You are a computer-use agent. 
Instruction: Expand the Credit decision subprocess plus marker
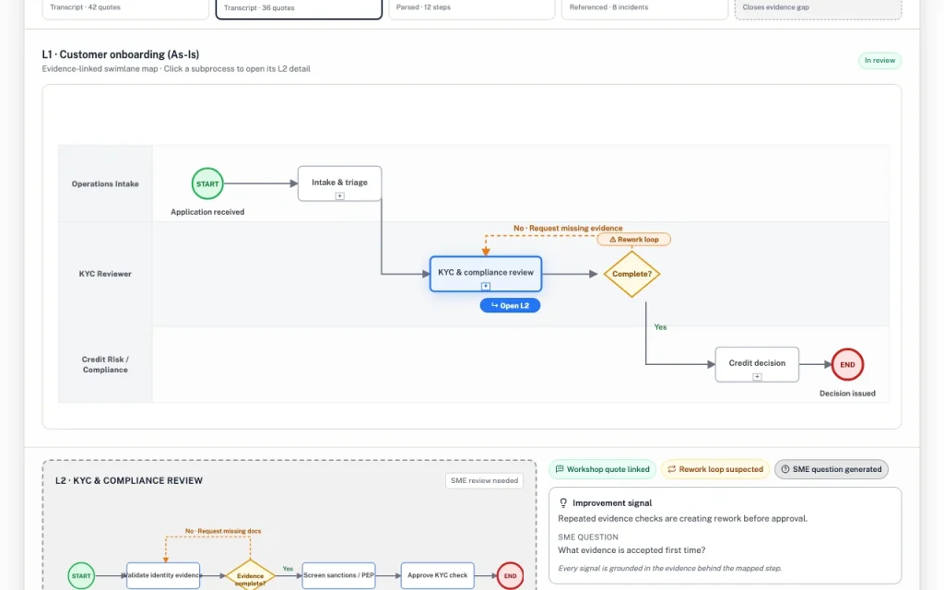point(757,377)
